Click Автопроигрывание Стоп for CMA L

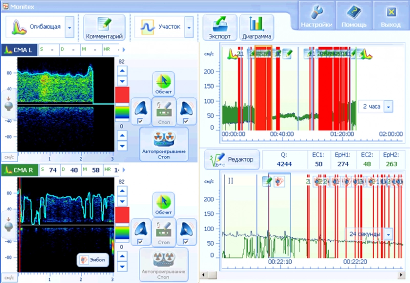tap(163, 145)
